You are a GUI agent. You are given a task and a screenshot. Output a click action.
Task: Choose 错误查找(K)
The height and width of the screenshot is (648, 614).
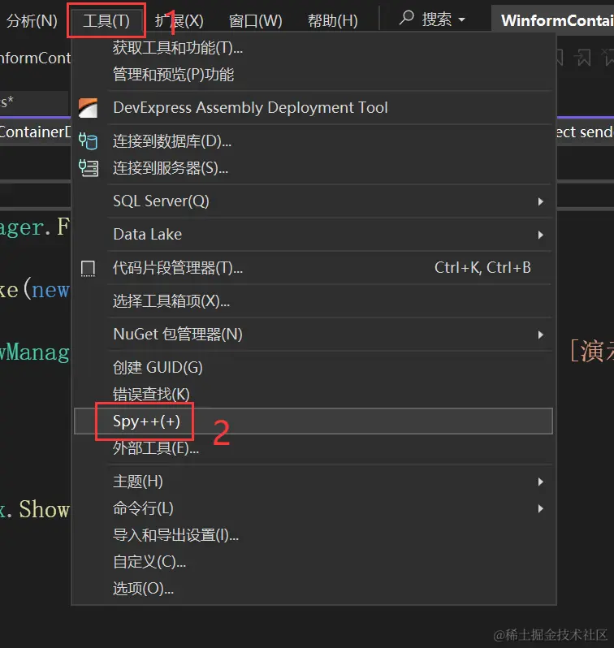[x=313, y=395]
